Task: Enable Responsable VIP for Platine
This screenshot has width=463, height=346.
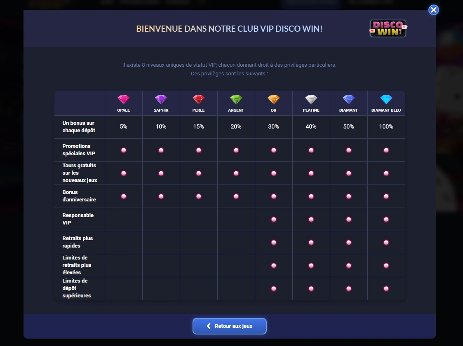Action: pyautogui.click(x=311, y=220)
